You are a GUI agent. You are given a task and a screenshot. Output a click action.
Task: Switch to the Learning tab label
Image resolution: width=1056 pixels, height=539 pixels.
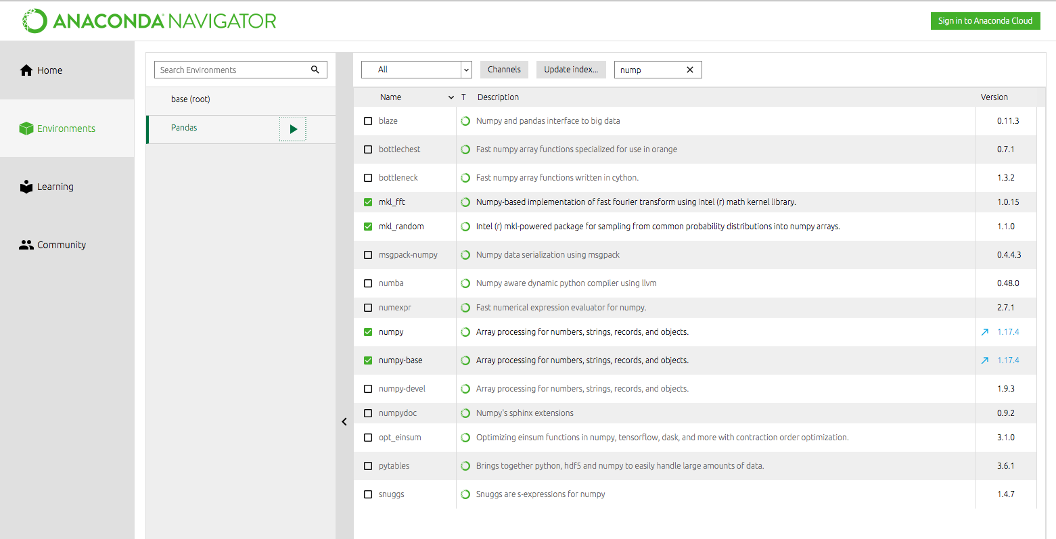pyautogui.click(x=55, y=187)
